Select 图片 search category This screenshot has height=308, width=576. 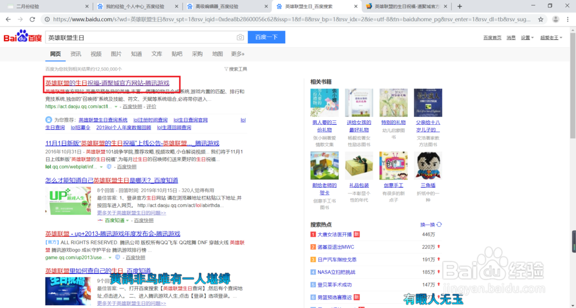tap(116, 54)
